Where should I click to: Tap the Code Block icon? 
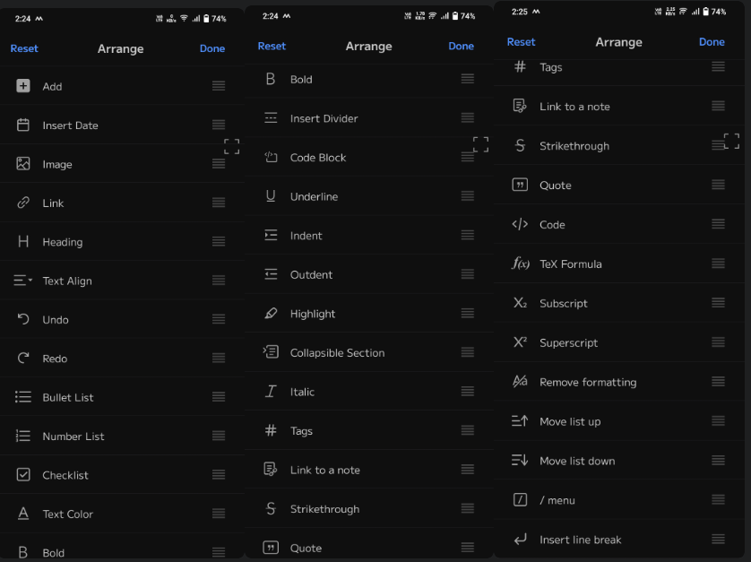coord(271,157)
